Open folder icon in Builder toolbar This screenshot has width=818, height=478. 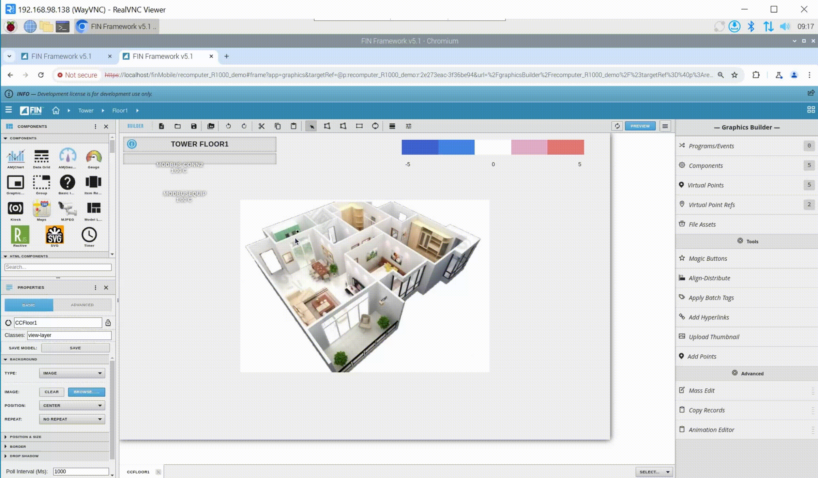point(178,126)
